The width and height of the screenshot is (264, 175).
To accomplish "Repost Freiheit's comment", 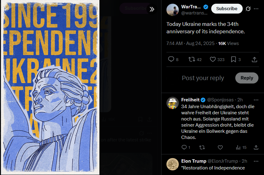I will click(x=202, y=147).
